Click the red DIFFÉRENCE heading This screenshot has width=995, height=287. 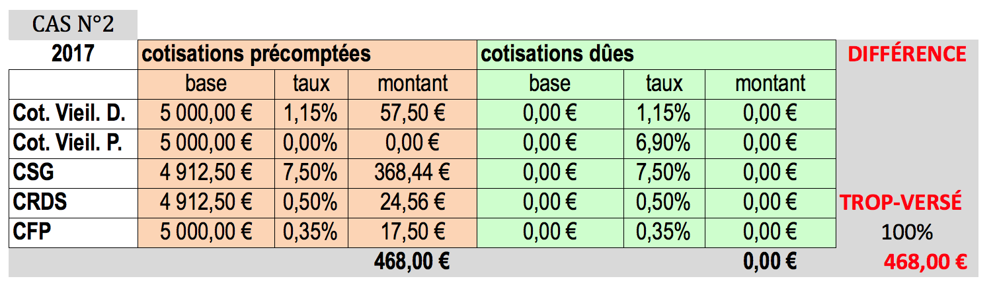coord(906,54)
